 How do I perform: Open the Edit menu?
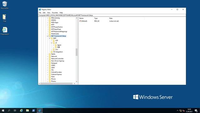[44, 13]
